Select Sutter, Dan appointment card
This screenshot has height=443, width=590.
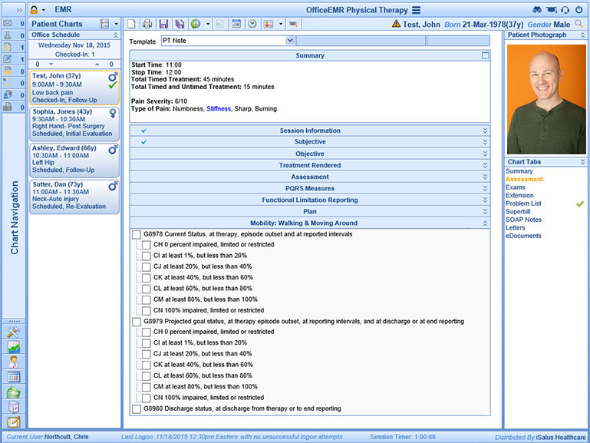click(x=74, y=197)
